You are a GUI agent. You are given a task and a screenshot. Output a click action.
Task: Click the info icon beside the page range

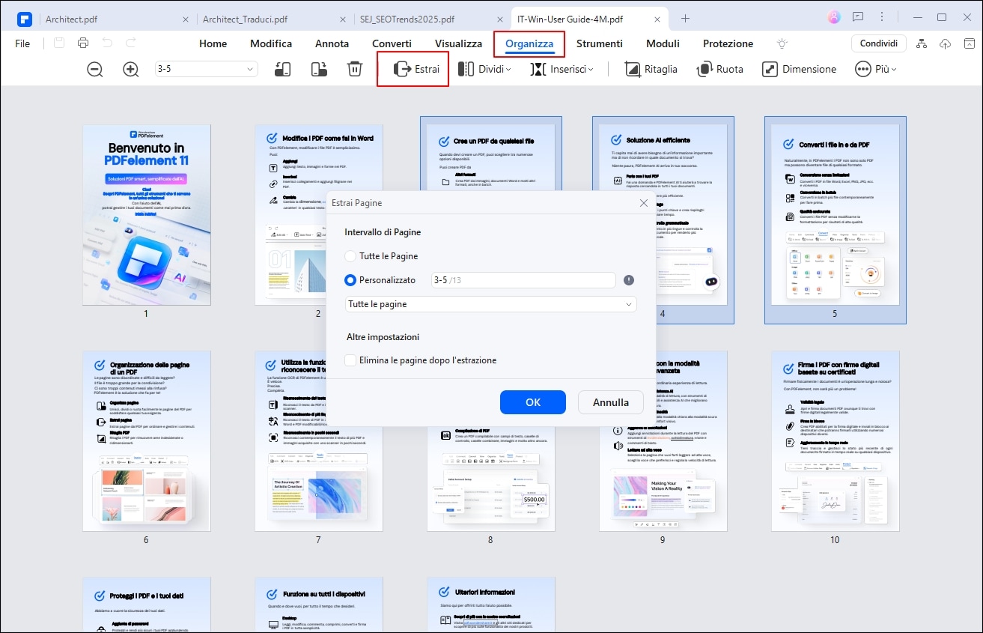[629, 280]
